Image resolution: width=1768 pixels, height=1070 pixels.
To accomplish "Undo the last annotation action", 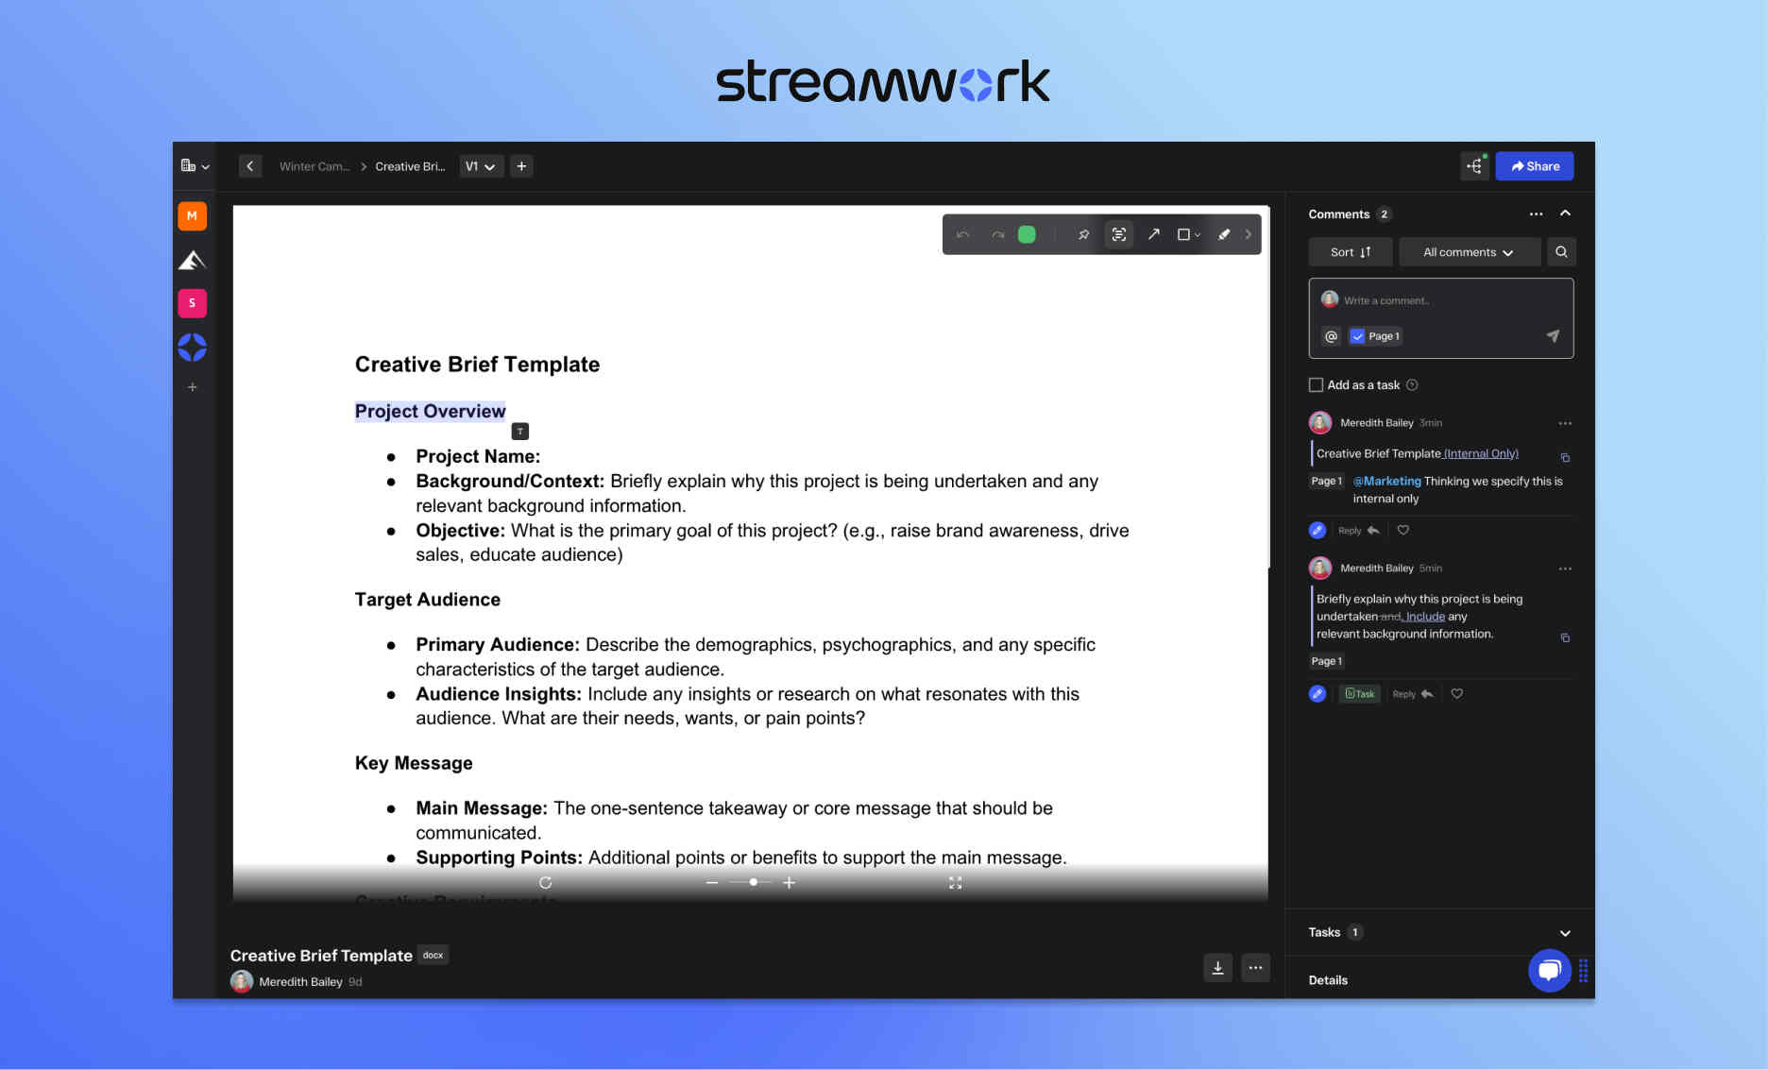I will tap(963, 234).
